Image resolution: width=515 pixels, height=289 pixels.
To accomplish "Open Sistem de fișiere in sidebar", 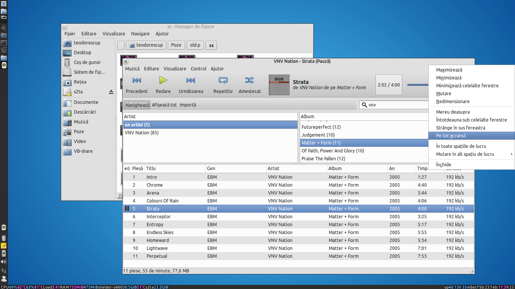I will pos(89,72).
